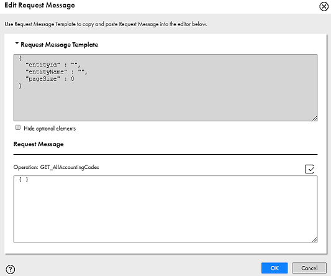The width and height of the screenshot is (331, 276).
Task: Click inside the Request Message editor
Action: [165, 209]
